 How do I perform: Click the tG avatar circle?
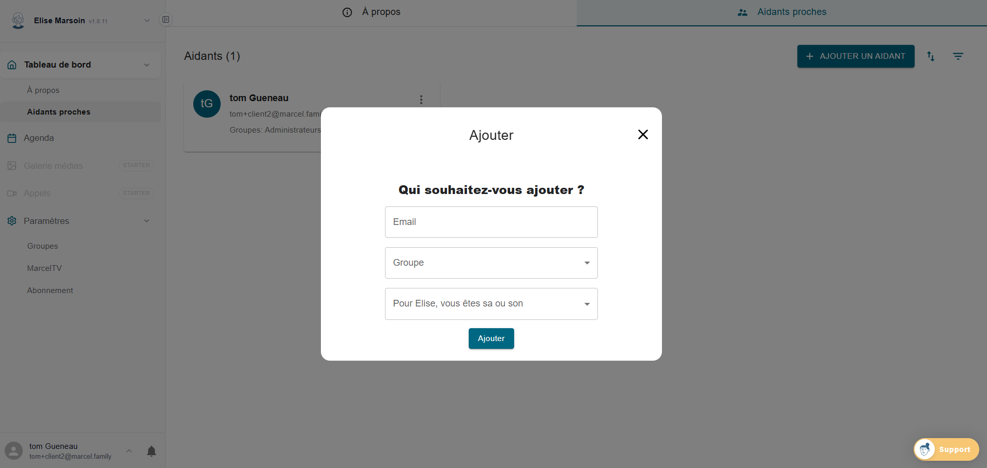[207, 104]
